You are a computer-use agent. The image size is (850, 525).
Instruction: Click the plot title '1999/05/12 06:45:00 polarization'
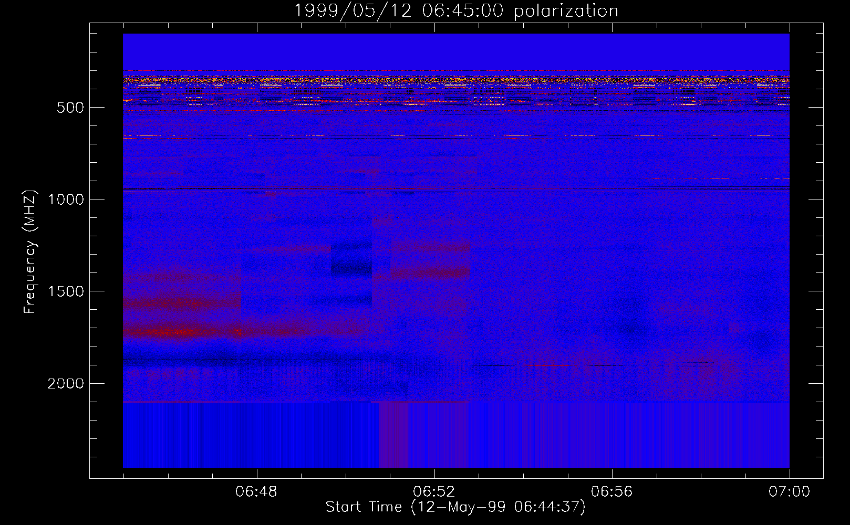455,11
